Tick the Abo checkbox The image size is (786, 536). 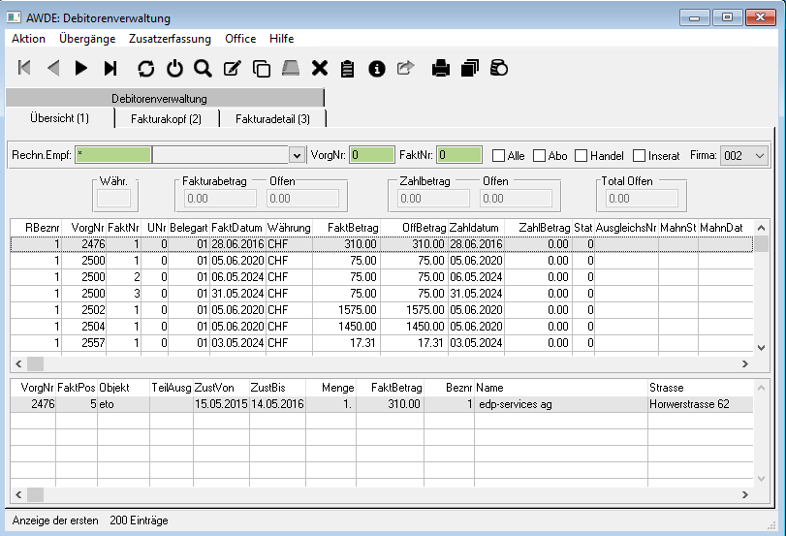click(x=539, y=155)
